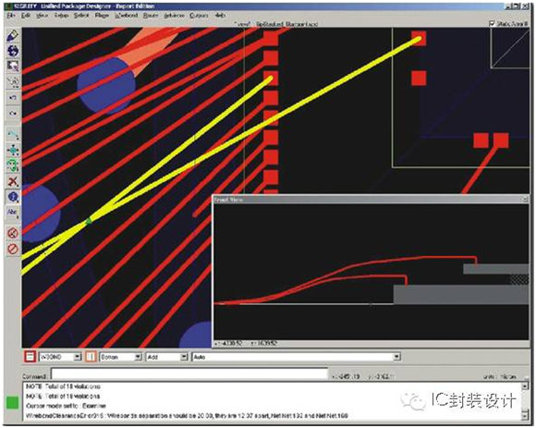Image resolution: width=536 pixels, height=428 pixels.
Task: Select the pencil draw tool
Action: pyautogui.click(x=13, y=36)
